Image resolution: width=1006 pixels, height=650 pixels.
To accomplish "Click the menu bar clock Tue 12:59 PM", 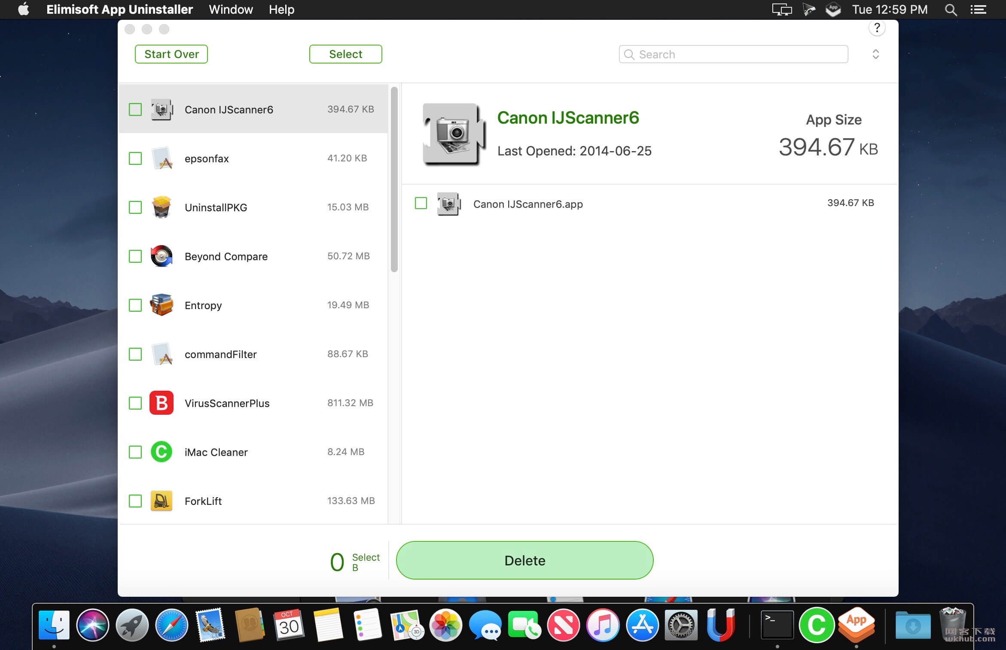I will (890, 9).
